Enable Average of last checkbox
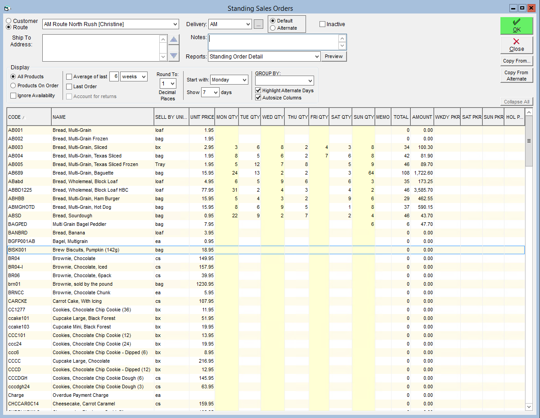 click(x=69, y=76)
